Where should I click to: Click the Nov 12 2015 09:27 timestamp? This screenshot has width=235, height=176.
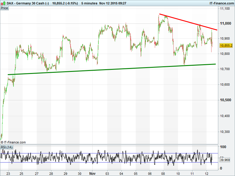point(113,3)
